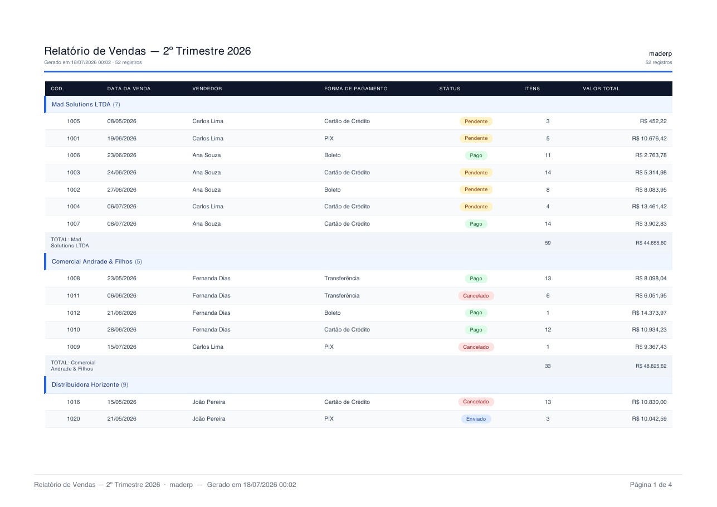Screen dimensions: 717x507
Task: Click the value R$ 14.373,97
Action: [649, 313]
